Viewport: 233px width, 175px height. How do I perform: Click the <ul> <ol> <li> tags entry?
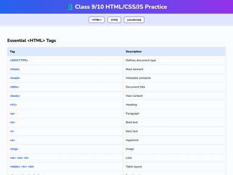click(x=19, y=158)
